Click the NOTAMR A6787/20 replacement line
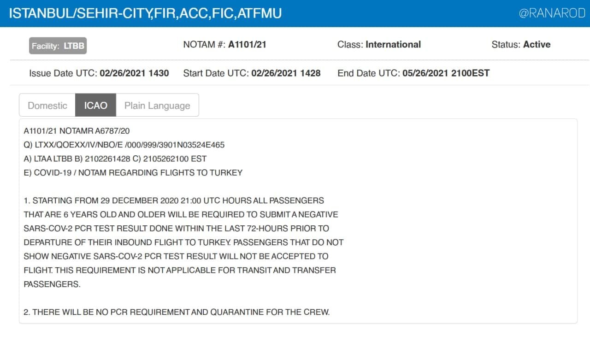Viewport: 590px width, 342px height. pos(77,131)
